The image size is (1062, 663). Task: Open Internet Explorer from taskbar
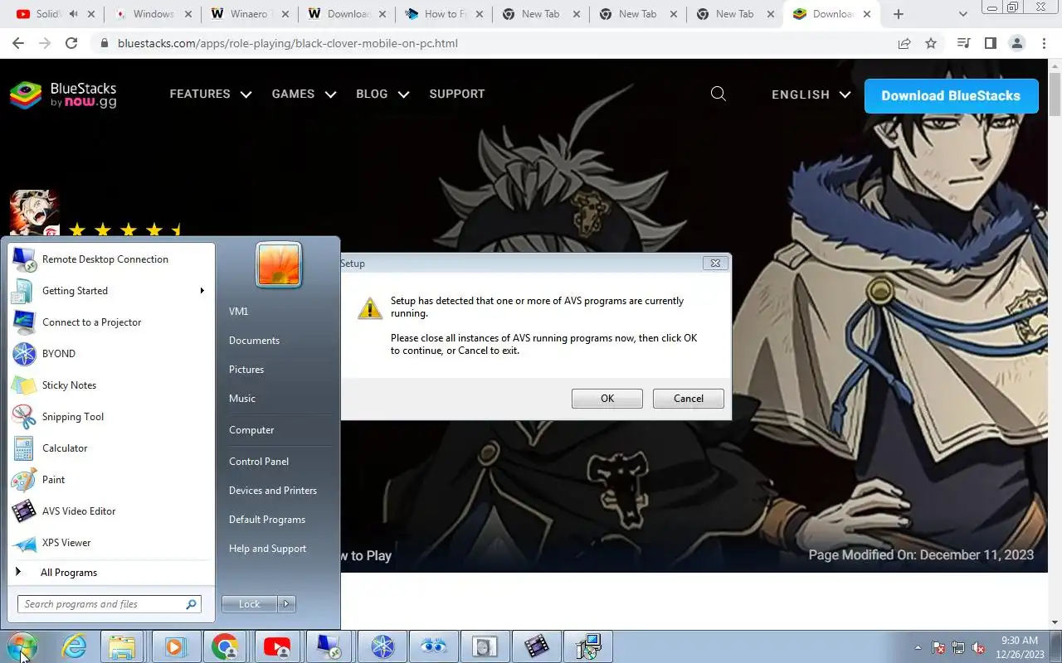pos(74,646)
